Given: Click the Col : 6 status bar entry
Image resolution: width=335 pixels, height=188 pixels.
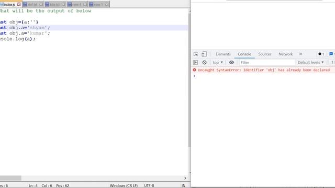Looking at the screenshot, I should [47, 186].
